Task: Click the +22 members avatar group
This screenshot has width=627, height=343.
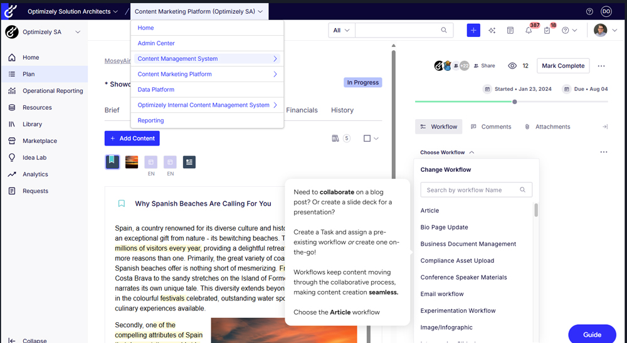Action: [x=464, y=66]
